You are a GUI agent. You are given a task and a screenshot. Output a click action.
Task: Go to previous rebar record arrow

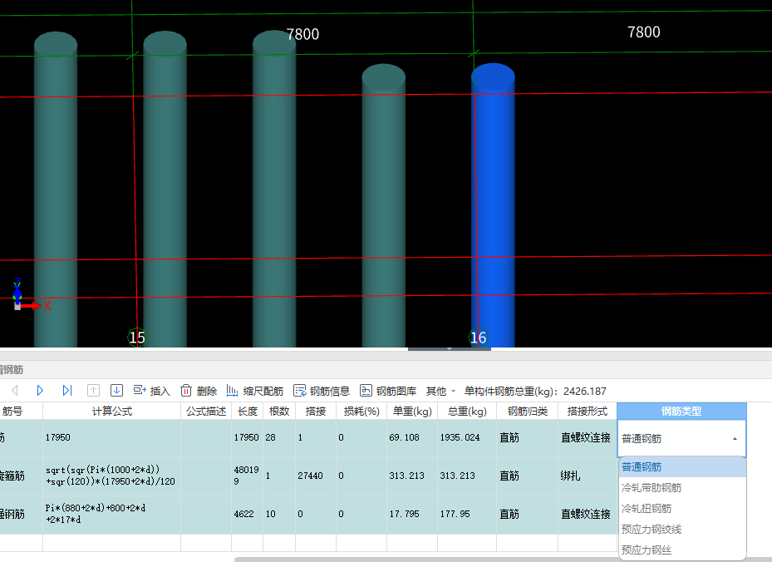[15, 391]
